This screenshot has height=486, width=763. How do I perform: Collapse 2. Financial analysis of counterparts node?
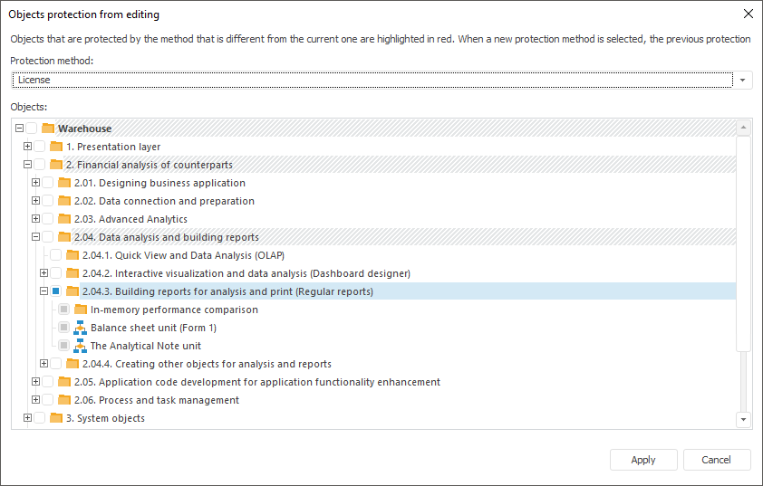(27, 165)
